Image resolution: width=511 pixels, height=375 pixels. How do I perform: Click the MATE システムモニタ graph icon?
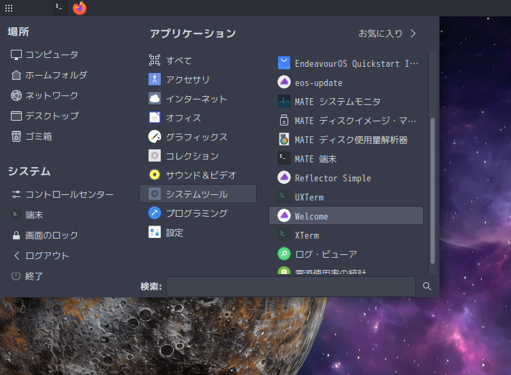point(284,101)
